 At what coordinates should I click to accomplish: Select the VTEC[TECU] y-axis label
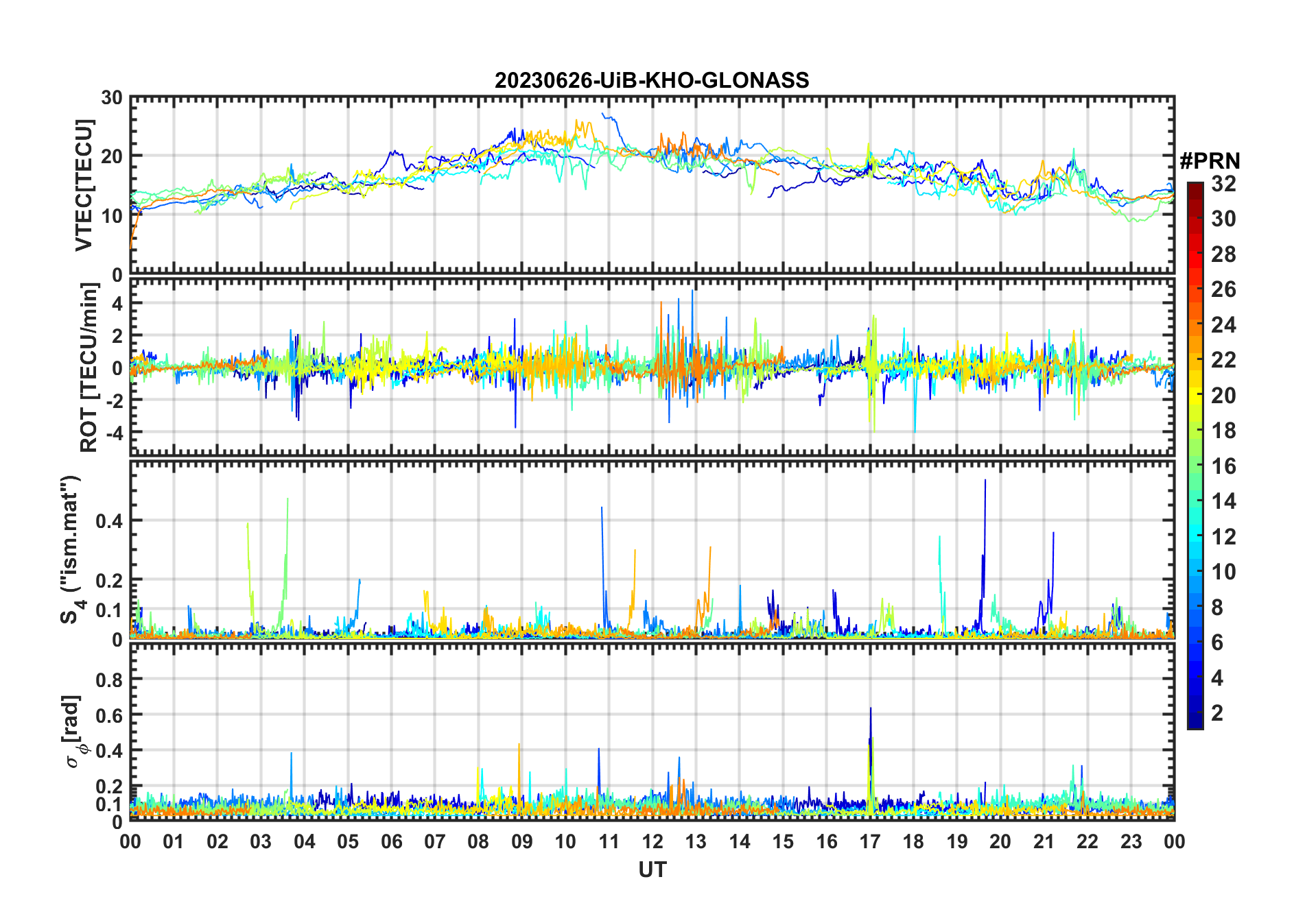(x=84, y=185)
